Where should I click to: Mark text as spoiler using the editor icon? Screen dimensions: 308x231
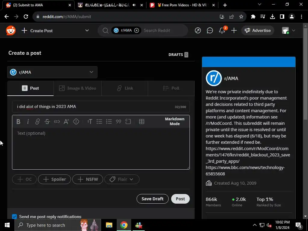[x=76, y=122]
